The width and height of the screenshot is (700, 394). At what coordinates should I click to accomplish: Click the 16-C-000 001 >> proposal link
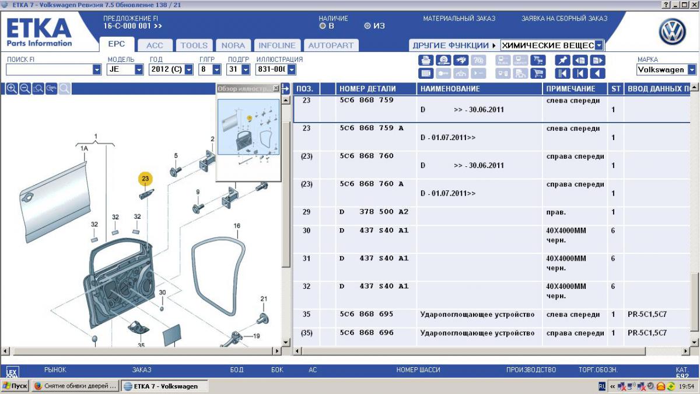[x=132, y=26]
